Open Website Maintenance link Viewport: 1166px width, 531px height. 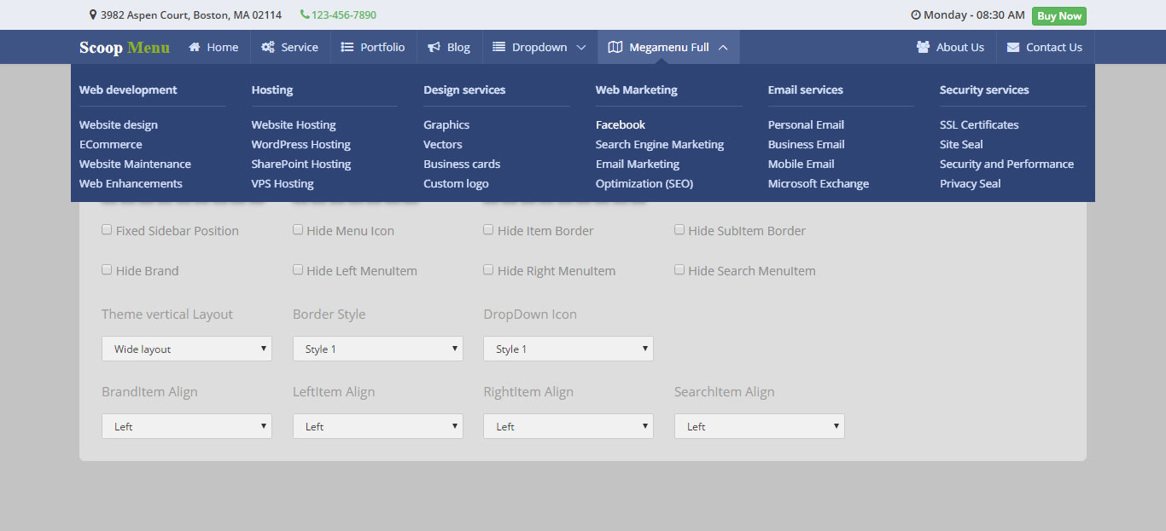point(135,164)
